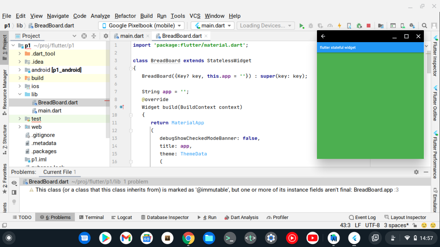Image resolution: width=440 pixels, height=247 pixels.
Task: Click the Hot Reload lightning bolt icon
Action: (340, 25)
